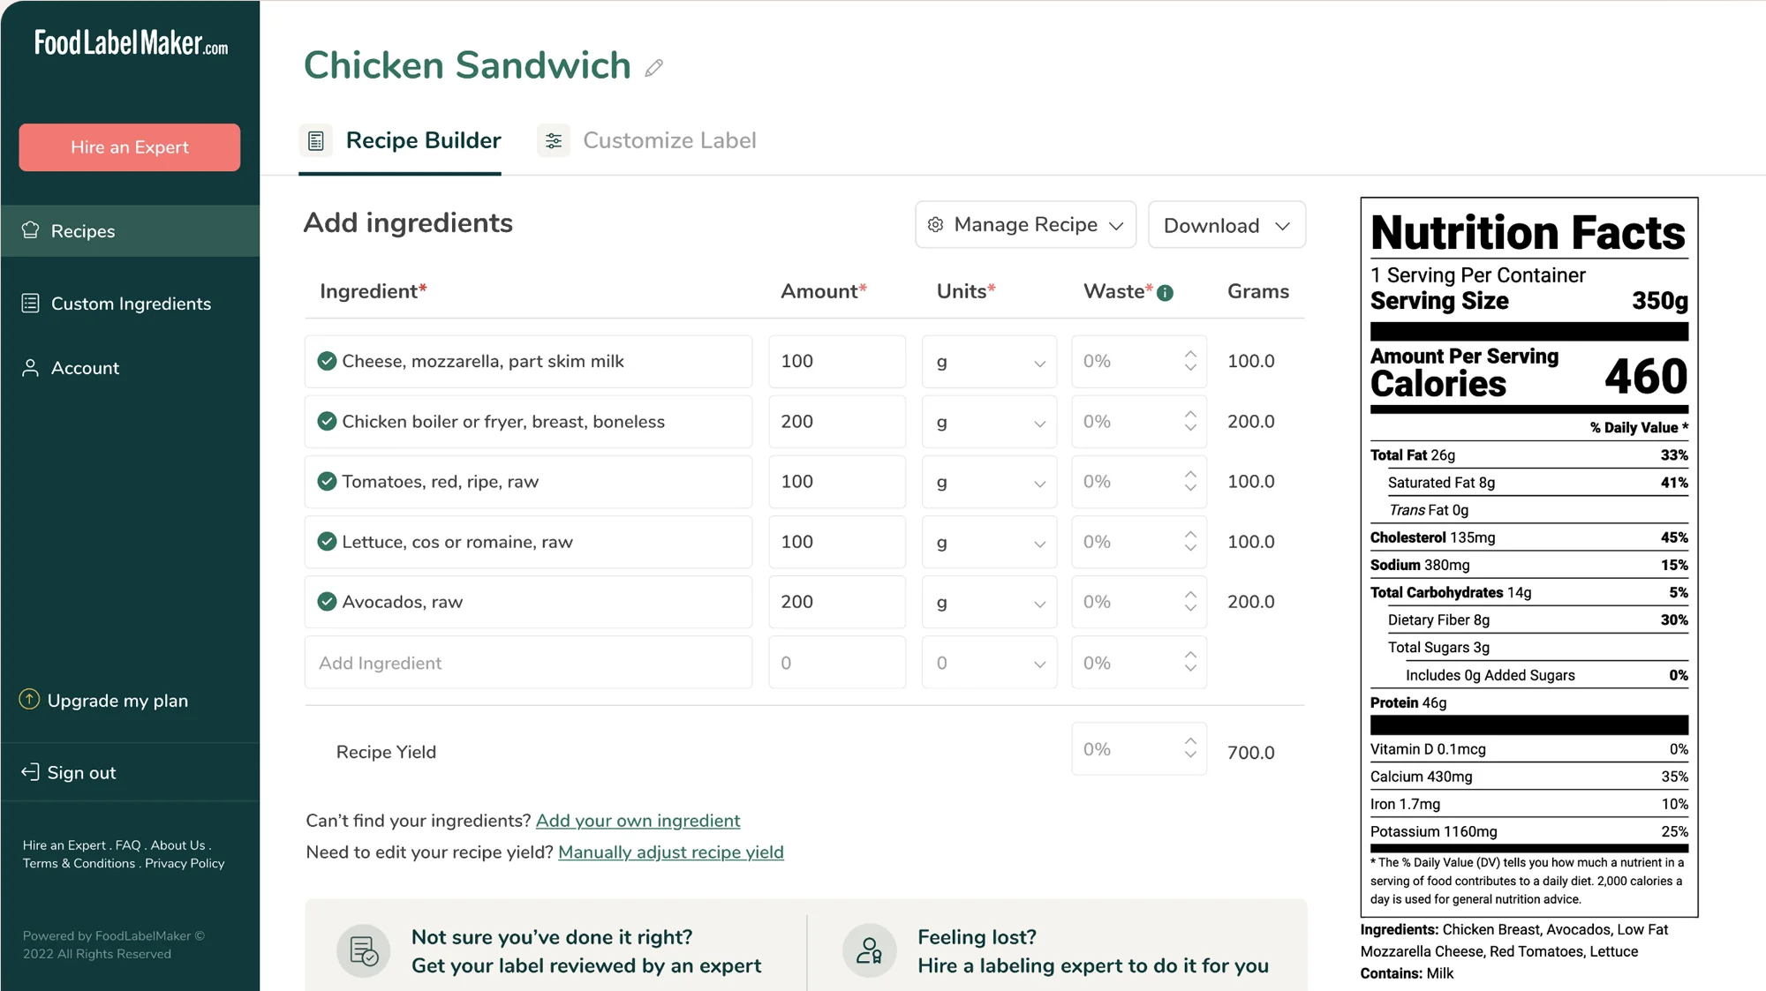Open the Download dropdown
Image resolution: width=1766 pixels, height=991 pixels.
1226,225
